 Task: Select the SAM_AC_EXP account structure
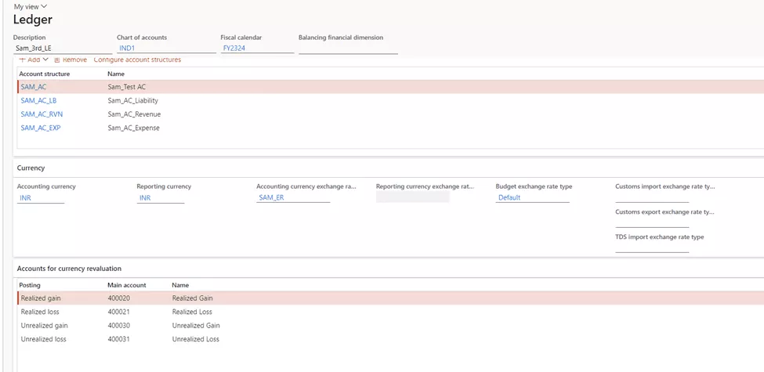(x=41, y=128)
